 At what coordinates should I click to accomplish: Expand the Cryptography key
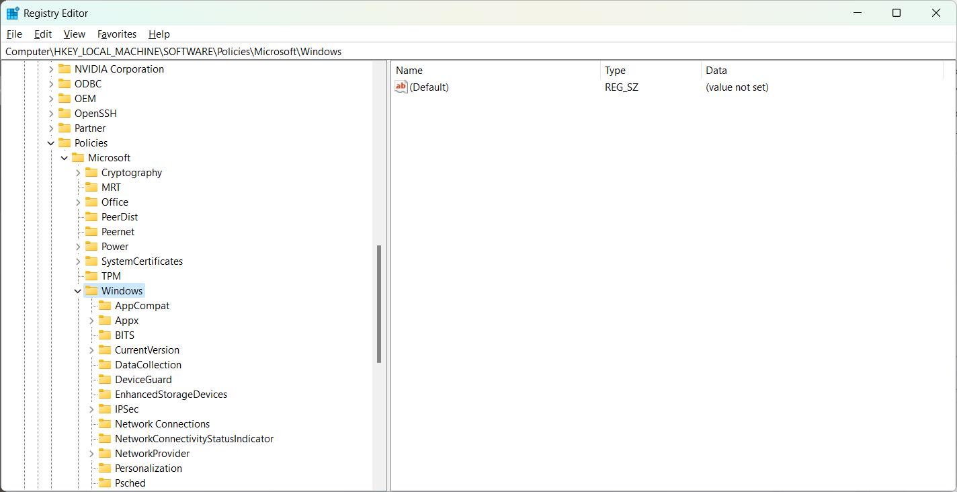click(78, 173)
